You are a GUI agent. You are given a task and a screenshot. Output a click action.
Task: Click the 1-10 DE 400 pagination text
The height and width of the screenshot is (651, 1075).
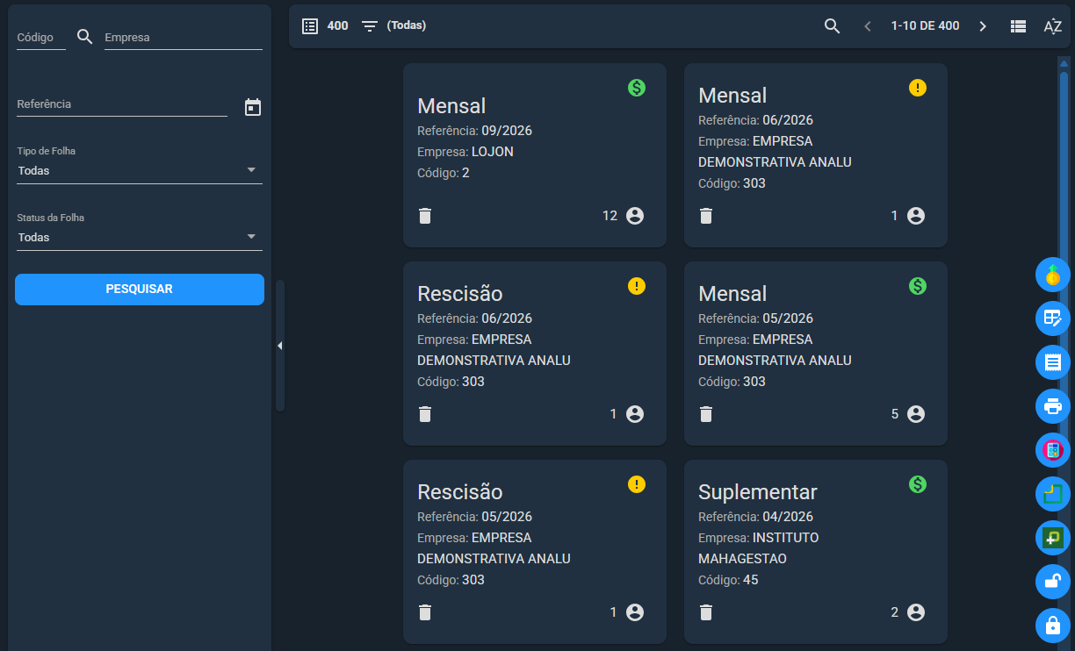pos(925,26)
